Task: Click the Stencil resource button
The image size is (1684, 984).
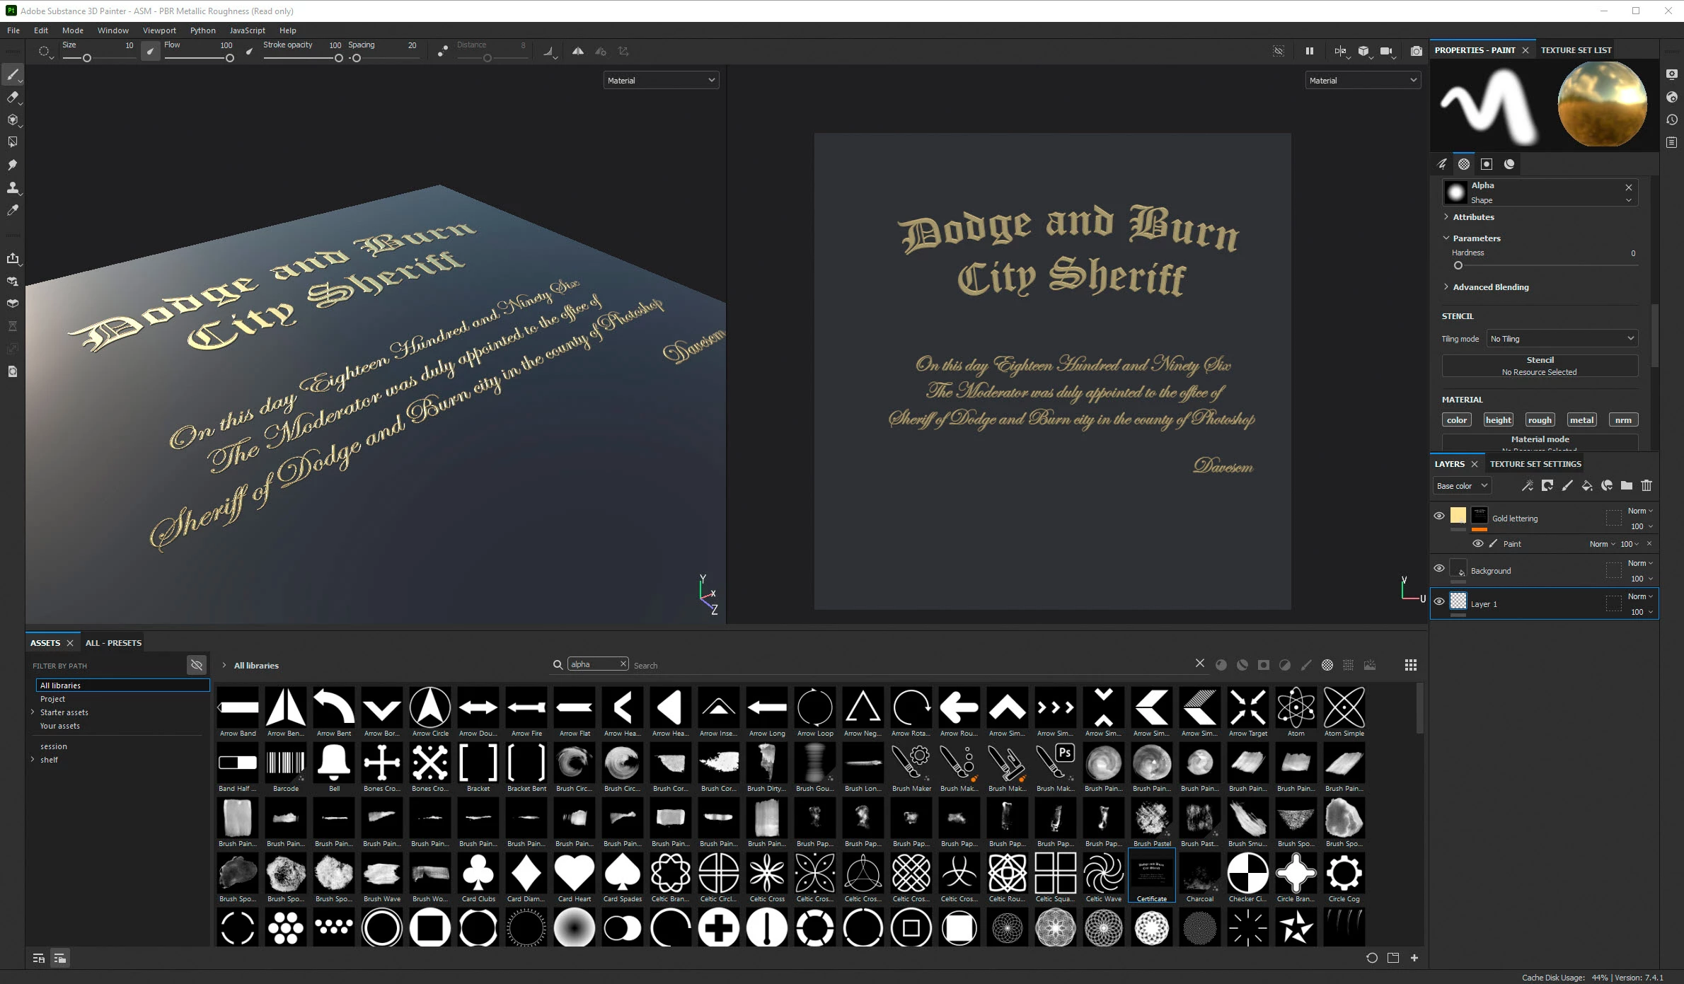Action: pos(1540,366)
